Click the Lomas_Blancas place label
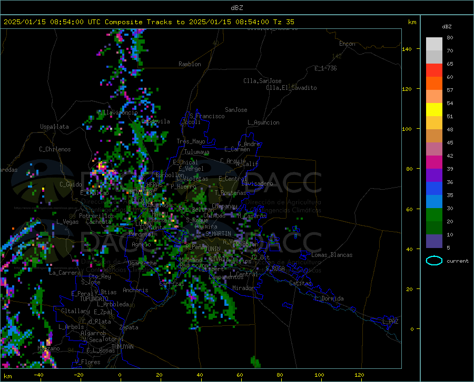This screenshot has width=474, height=382. pos(332,255)
